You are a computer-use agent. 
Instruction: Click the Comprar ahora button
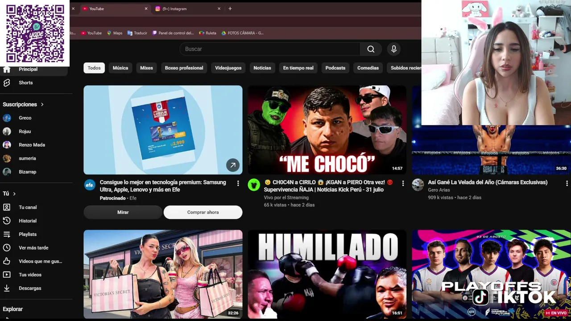pyautogui.click(x=203, y=212)
